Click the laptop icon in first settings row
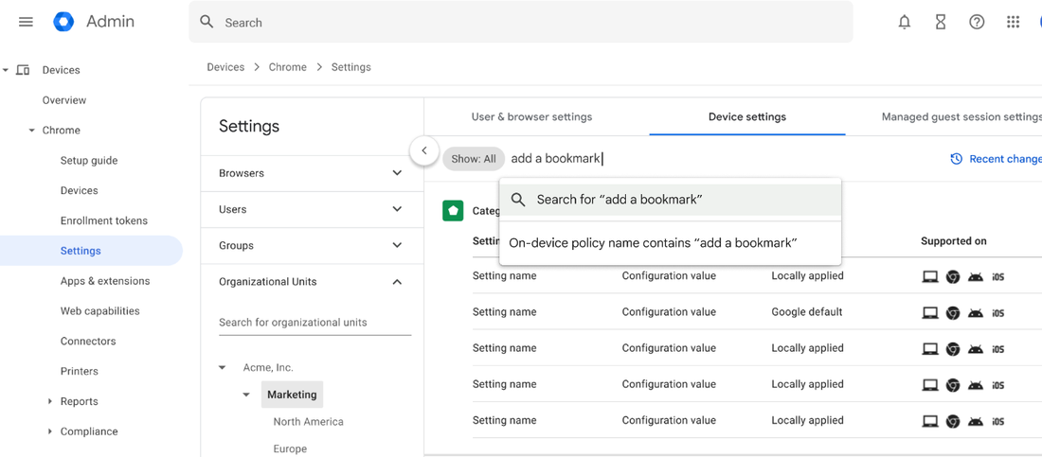 (x=929, y=276)
